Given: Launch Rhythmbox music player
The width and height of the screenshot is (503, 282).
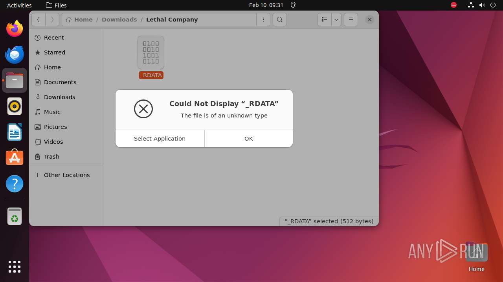Looking at the screenshot, I should point(15,106).
